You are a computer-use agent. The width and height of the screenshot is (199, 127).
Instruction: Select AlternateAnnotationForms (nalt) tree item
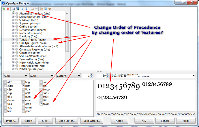[x=39, y=46]
